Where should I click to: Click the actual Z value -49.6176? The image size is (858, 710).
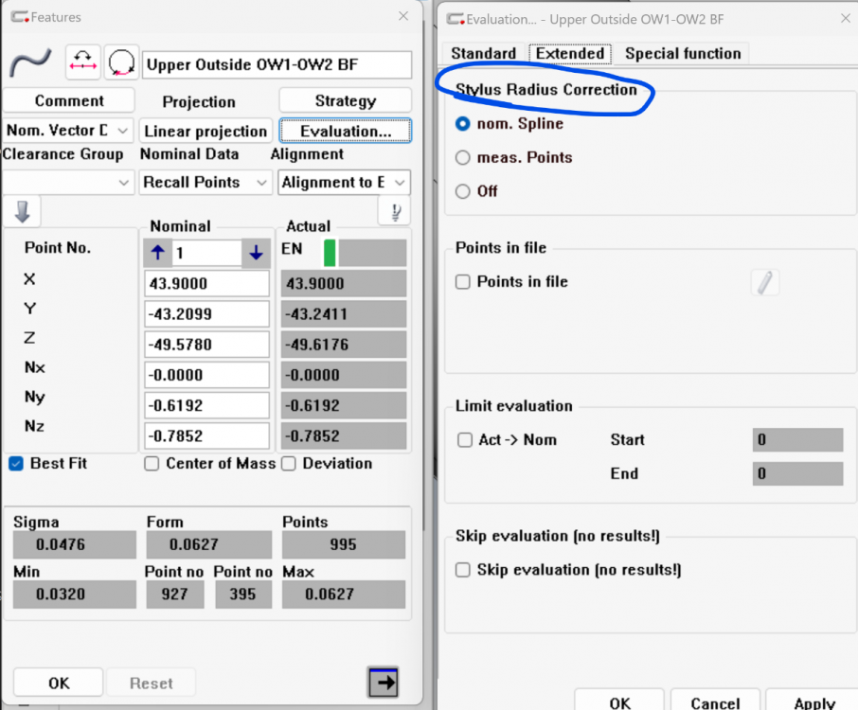[x=344, y=345]
